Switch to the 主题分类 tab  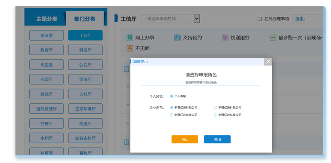point(47,19)
